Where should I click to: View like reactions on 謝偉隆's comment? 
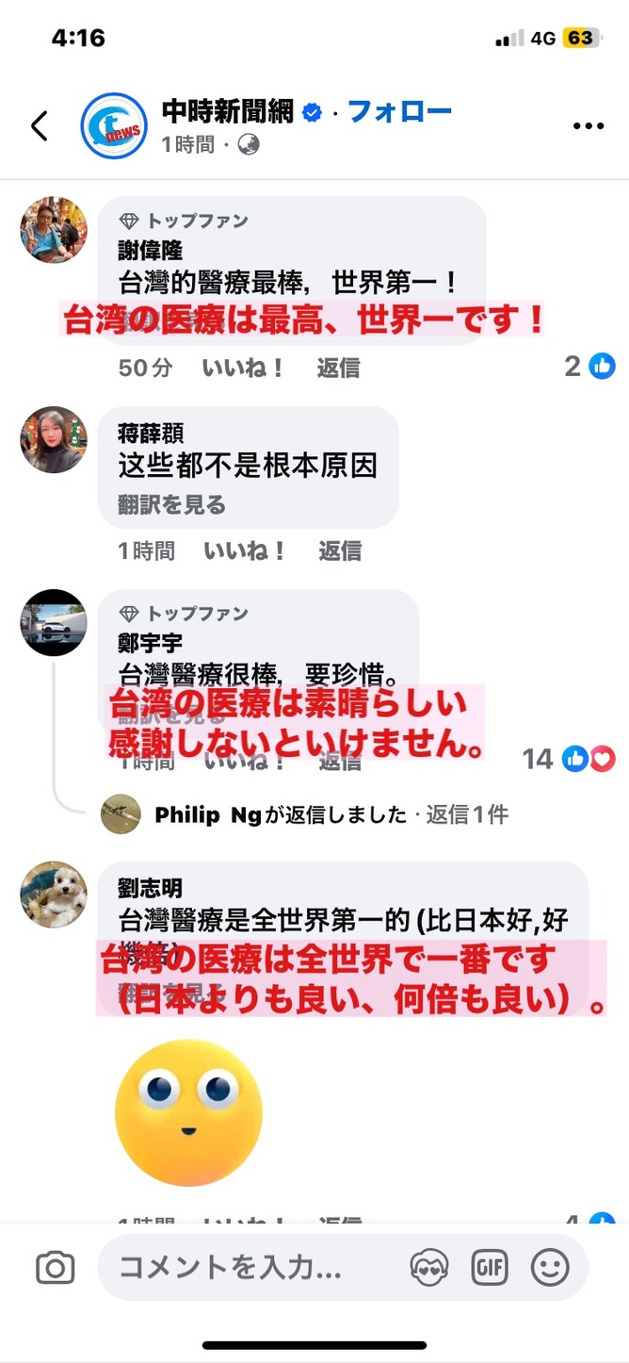point(590,367)
